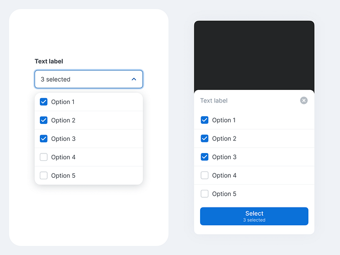
Task: Click the Option 2 label in left dropdown list
Action: 63,120
